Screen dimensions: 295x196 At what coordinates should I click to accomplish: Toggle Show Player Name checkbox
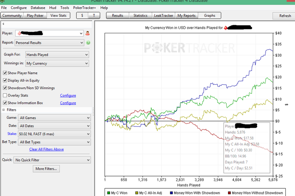pyautogui.click(x=5, y=73)
